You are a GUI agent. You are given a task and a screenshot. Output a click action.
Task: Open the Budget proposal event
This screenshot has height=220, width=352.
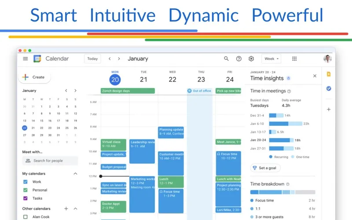point(114,167)
